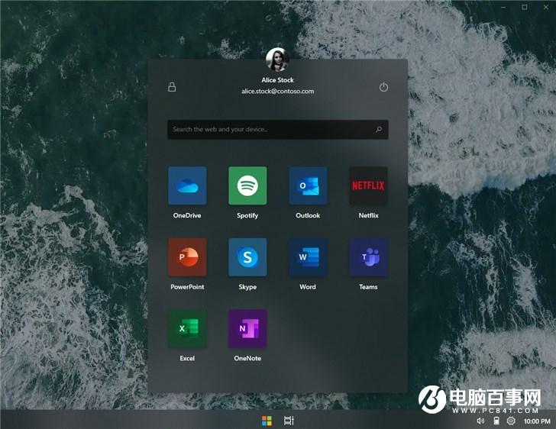
Task: Open the Excel app tile
Action: [x=187, y=328]
